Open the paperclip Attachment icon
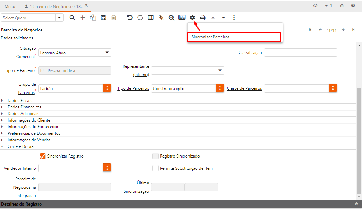The width and height of the screenshot is (362, 209). [x=161, y=18]
